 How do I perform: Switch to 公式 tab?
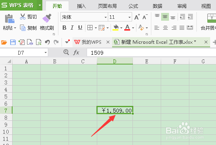[x=133, y=6]
